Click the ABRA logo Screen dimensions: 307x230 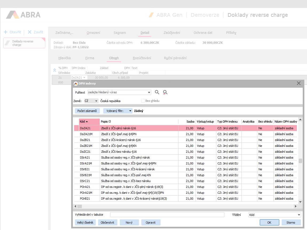pyautogui.click(x=23, y=15)
